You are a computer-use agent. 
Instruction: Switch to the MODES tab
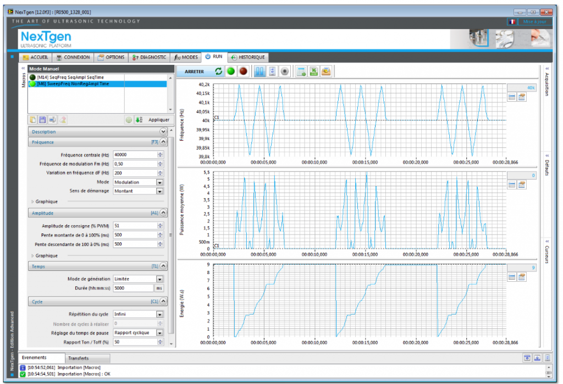pyautogui.click(x=186, y=58)
